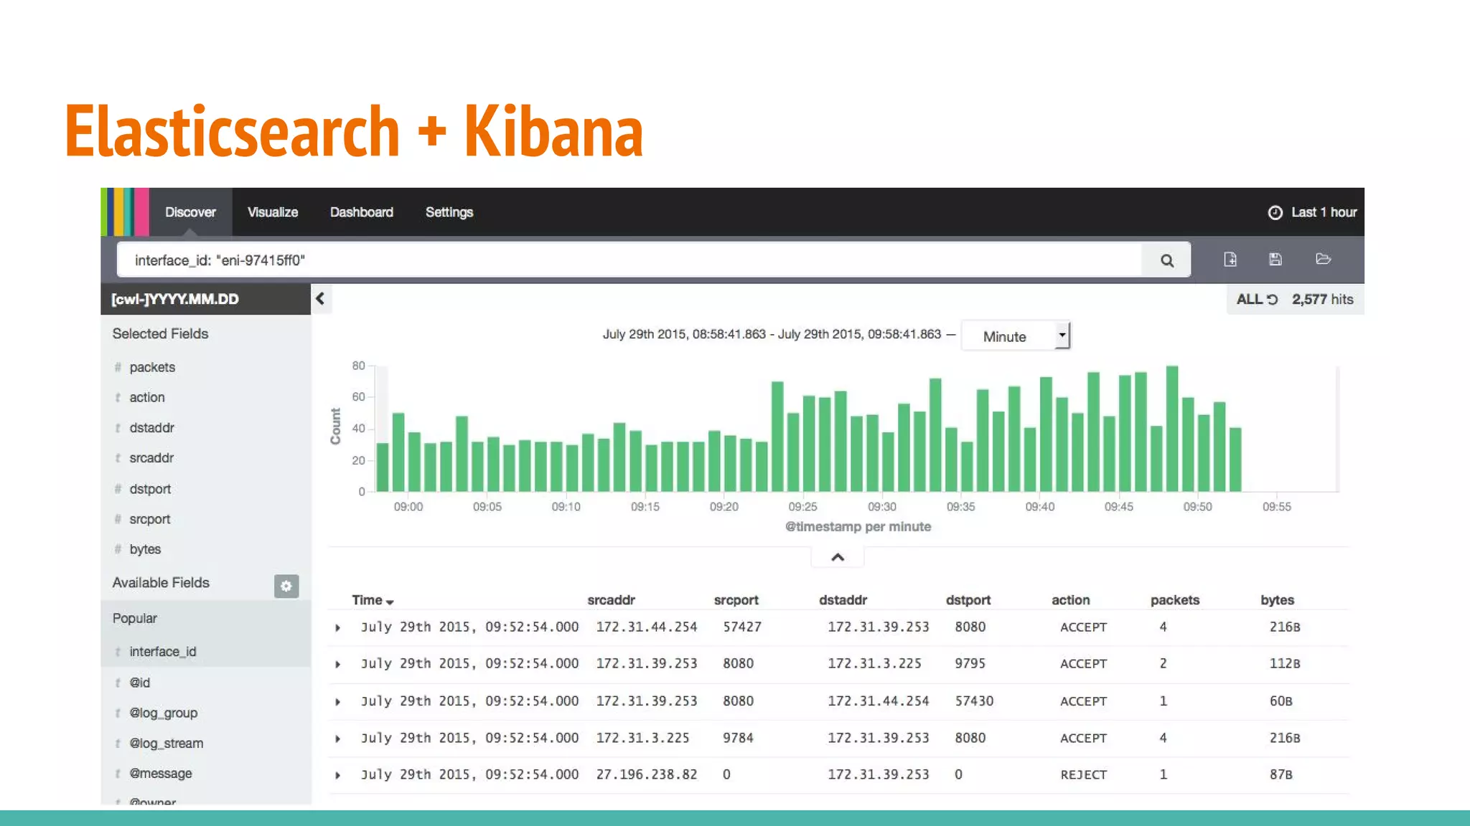1470x826 pixels.
Task: Open the Last 1 hour time picker
Action: click(1312, 212)
